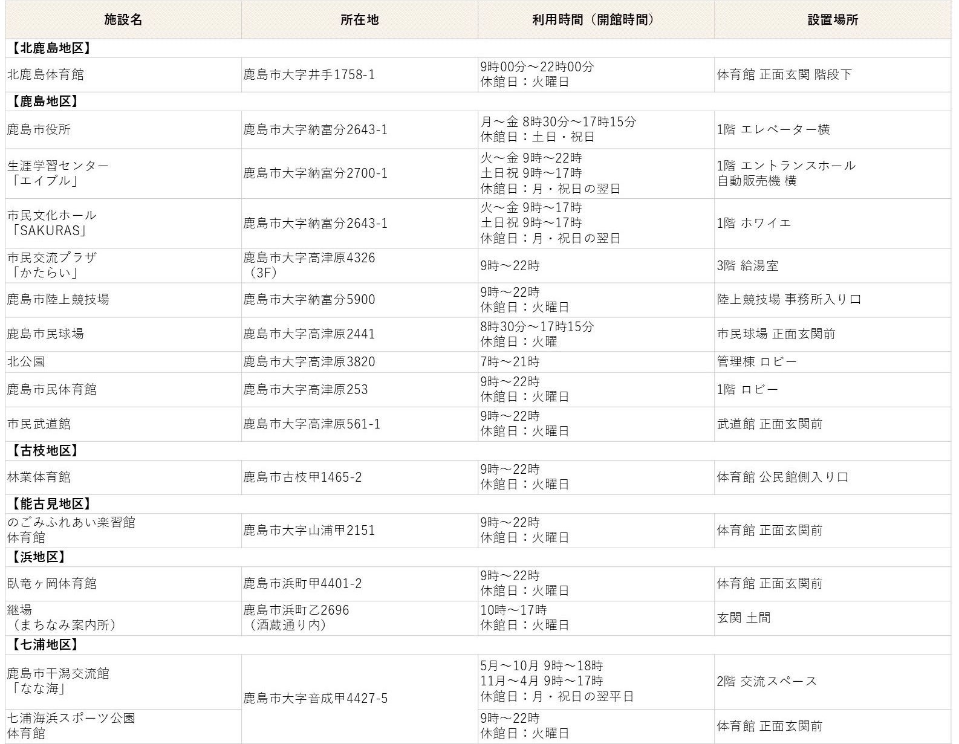Select address 鹿島市浜町乙2696 (酒蔵通り内)
Screen dimensions: 959x744
[x=296, y=618]
